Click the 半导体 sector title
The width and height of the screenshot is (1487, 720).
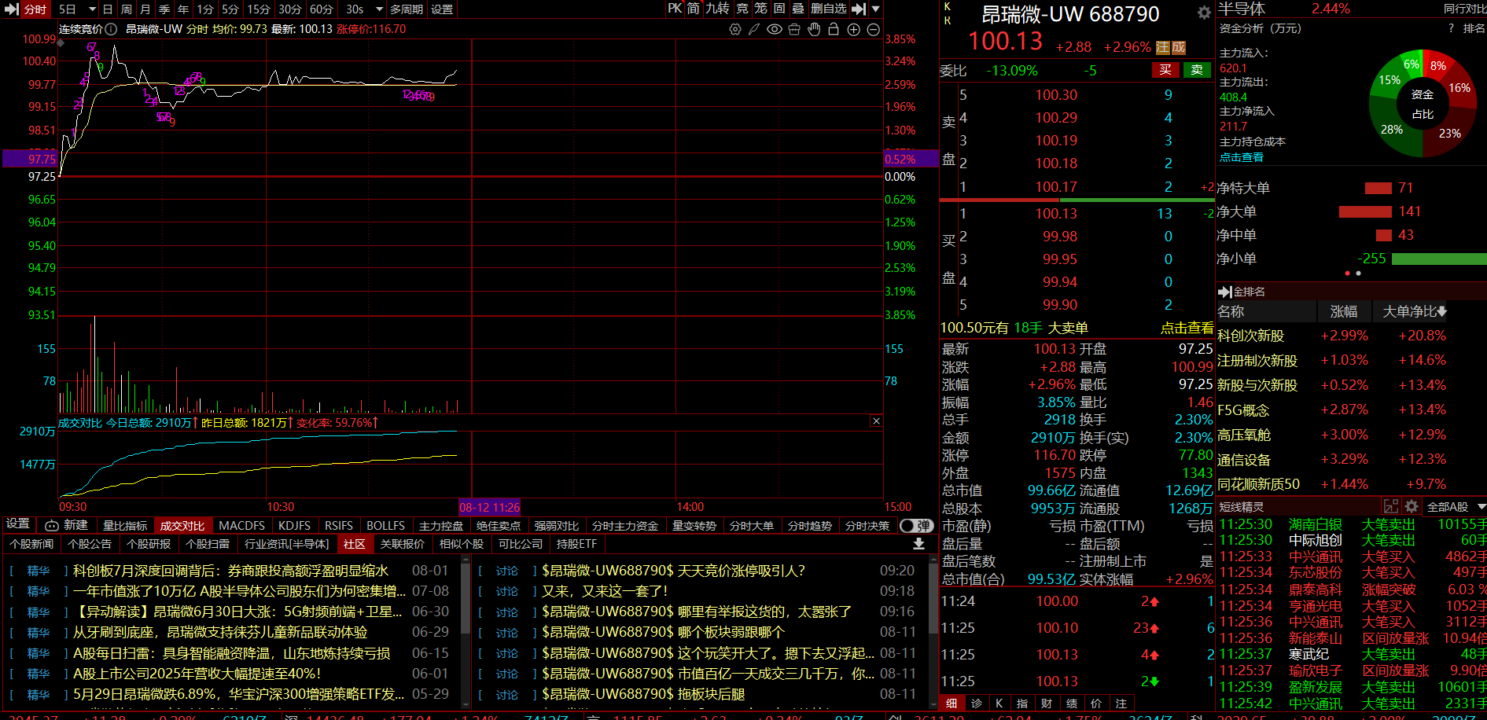click(1242, 9)
